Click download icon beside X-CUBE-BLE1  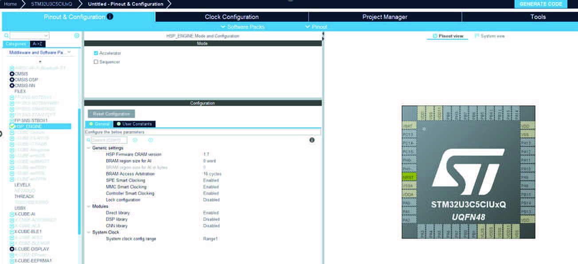[x=12, y=232]
